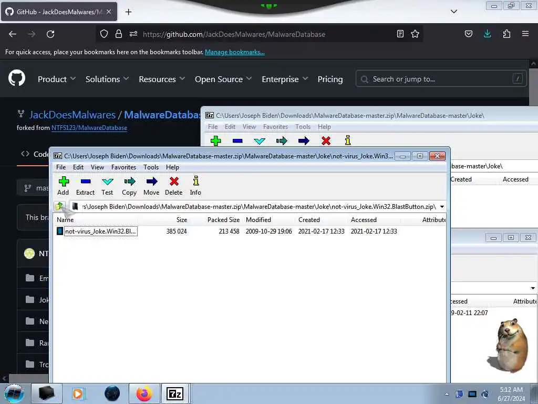Expand the Product menu on GitHub
The image size is (538, 404).
(x=57, y=79)
